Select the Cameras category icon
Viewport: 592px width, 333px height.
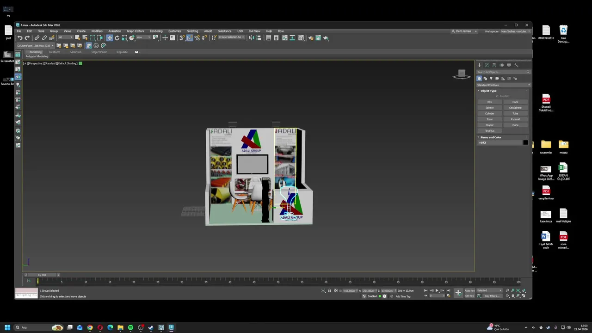(497, 79)
